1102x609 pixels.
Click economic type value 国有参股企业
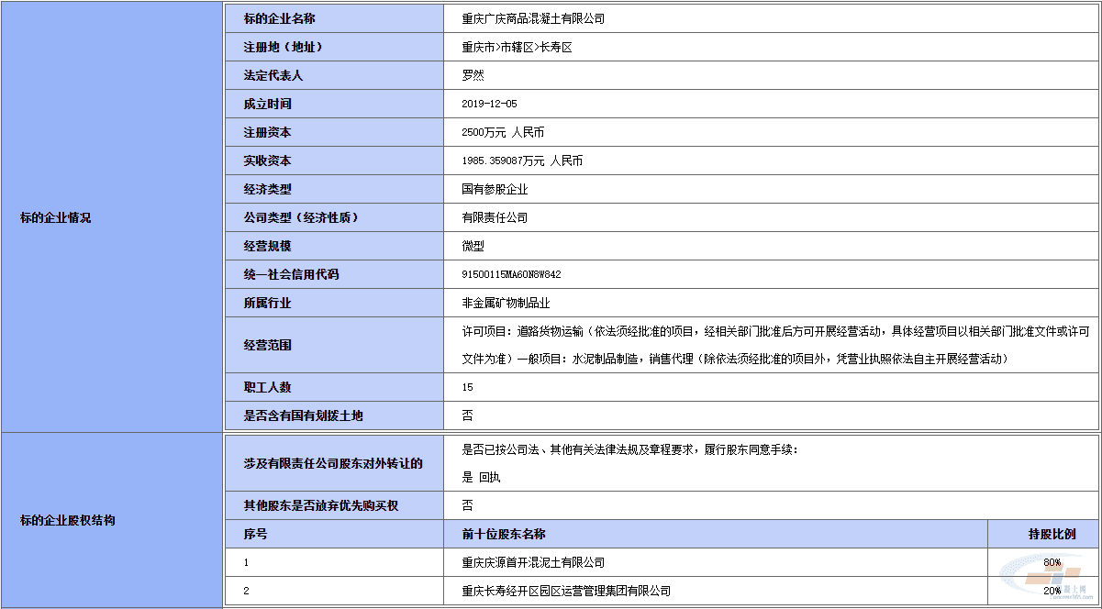[495, 189]
